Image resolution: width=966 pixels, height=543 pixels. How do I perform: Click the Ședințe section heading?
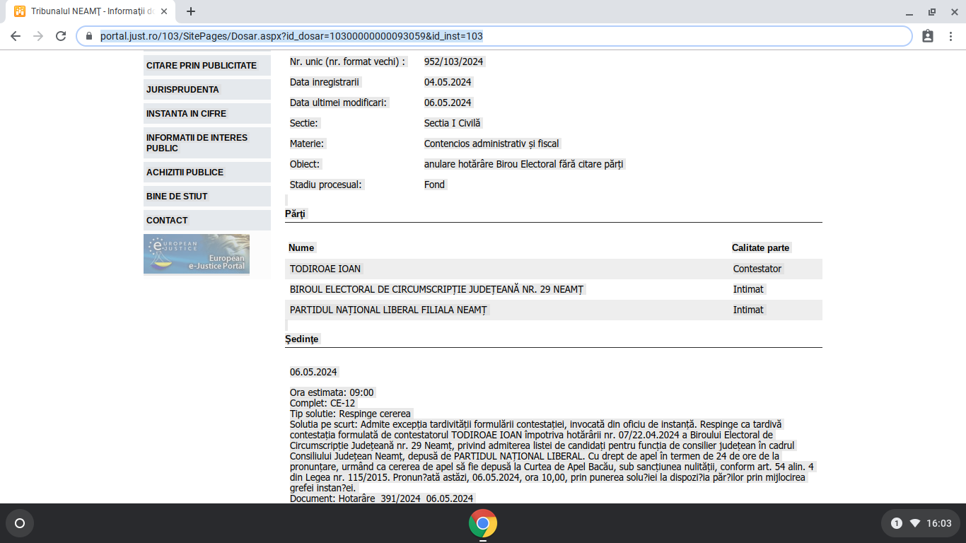[302, 339]
